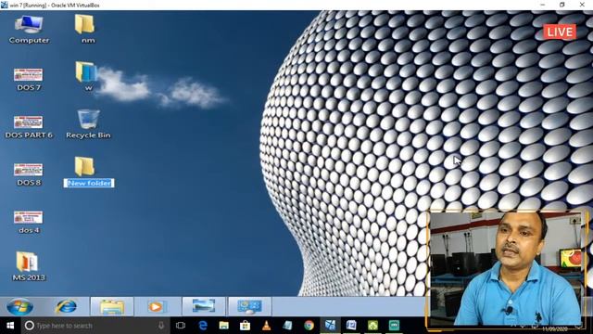Select the dos 4 desktop file
The image size is (593, 334).
point(29,223)
